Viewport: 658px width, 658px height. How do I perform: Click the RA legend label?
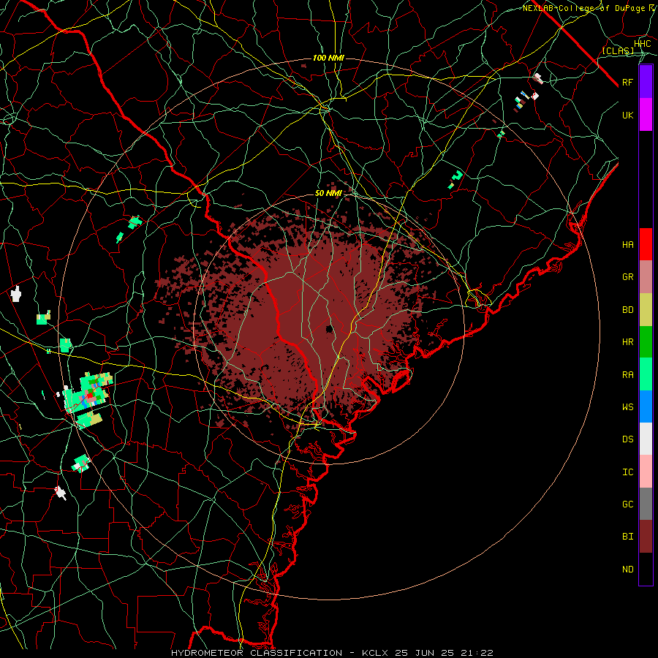pos(628,375)
